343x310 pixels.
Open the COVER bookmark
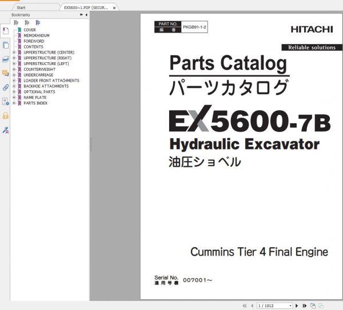click(x=30, y=30)
